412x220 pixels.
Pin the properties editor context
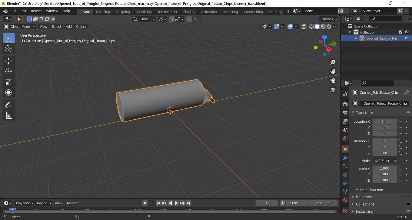tap(407, 92)
